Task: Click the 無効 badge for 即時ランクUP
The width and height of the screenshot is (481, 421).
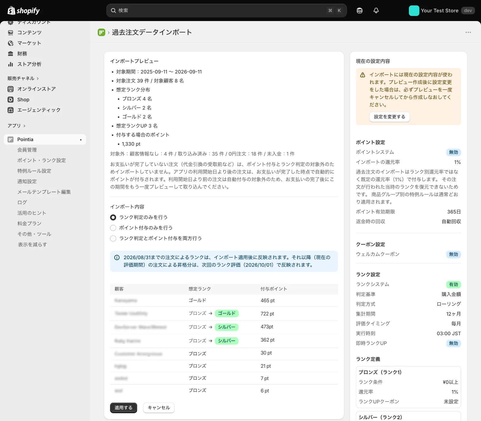Action: coord(453,343)
